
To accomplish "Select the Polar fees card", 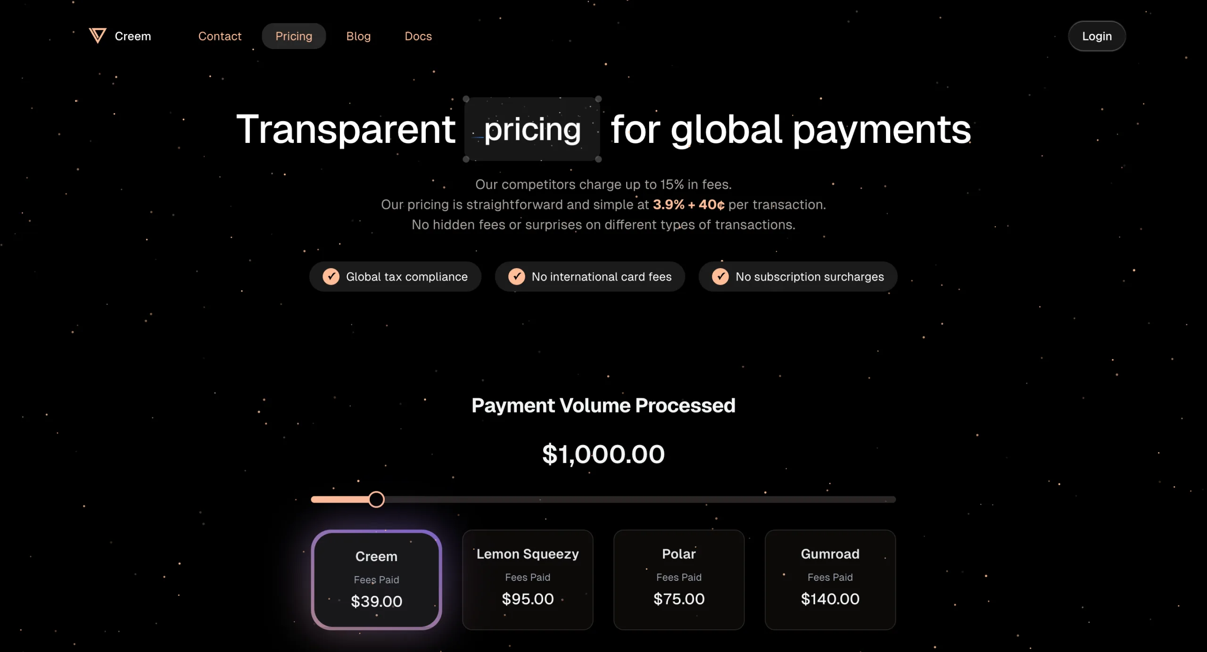I will pyautogui.click(x=679, y=579).
